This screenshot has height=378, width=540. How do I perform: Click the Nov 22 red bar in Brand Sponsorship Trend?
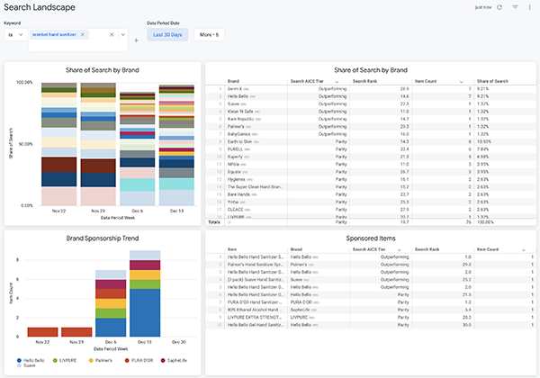pos(42,332)
